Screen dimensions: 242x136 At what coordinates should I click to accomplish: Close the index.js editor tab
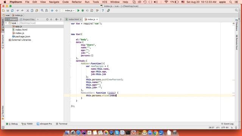(x=97, y=19)
